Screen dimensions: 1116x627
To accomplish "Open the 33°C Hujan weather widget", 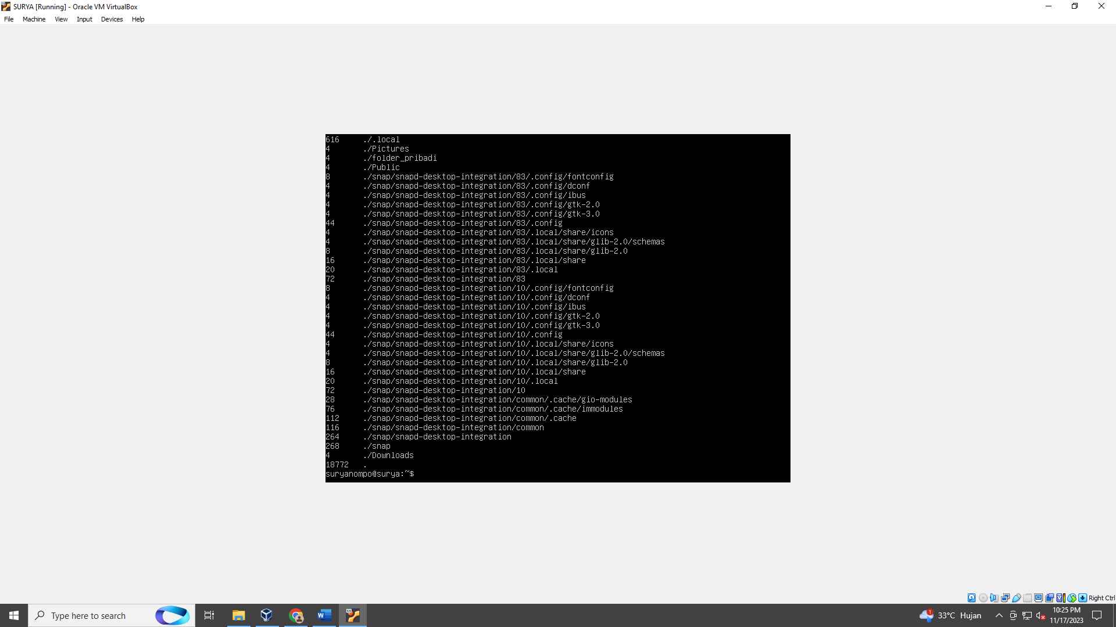I will [x=950, y=615].
